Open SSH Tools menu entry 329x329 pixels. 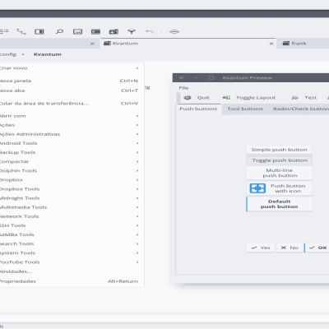(x=72, y=225)
